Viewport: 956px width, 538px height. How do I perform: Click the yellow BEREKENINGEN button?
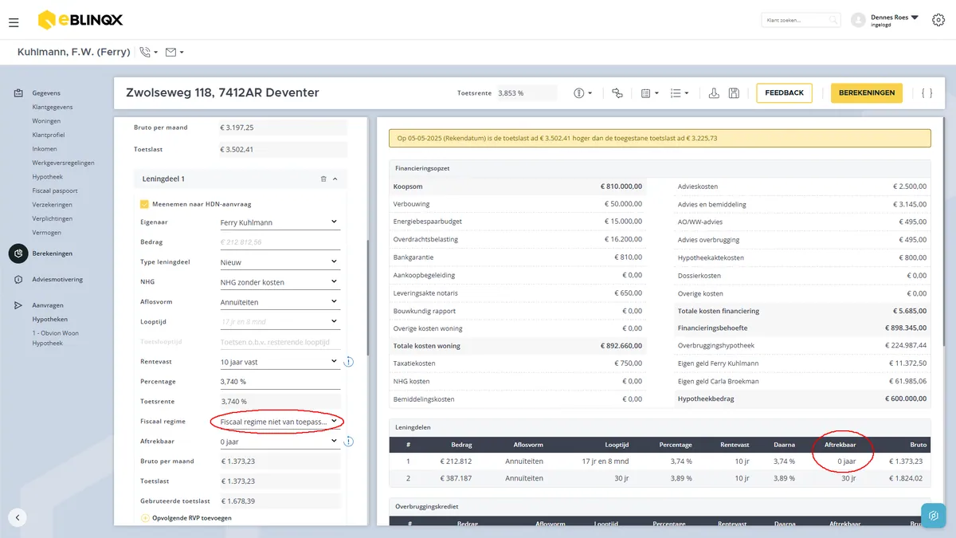(867, 93)
